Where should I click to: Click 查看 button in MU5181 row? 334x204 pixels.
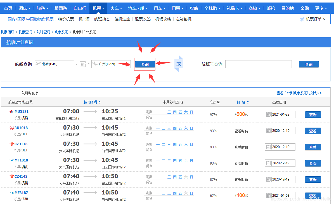(x=313, y=115)
